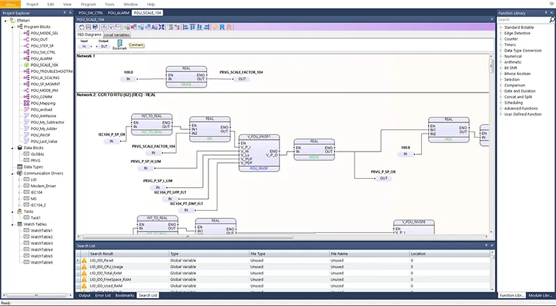
Task: Select the GLOBAL data block
Action: click(38, 154)
